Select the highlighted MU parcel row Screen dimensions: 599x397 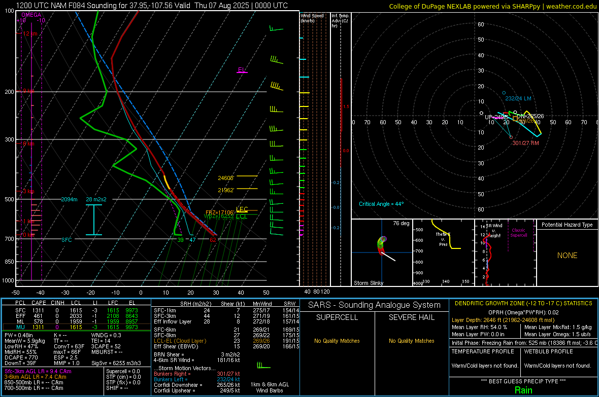77,327
